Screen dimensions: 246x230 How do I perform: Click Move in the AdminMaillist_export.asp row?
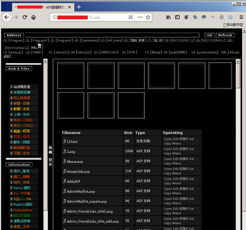pyautogui.click(x=177, y=203)
